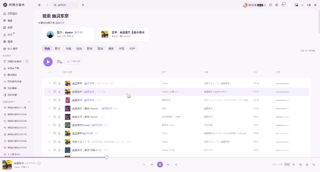Viewport: 320px width, 172px height.
Task: Expand the user account dropdown arrow
Action: pos(265,5)
